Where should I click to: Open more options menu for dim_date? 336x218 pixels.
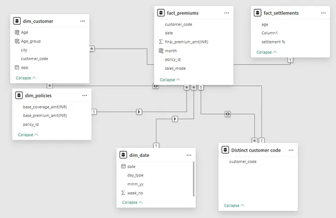pyautogui.click(x=189, y=155)
